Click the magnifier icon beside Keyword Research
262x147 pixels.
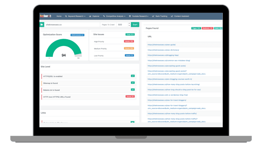pyautogui.click(x=66, y=16)
